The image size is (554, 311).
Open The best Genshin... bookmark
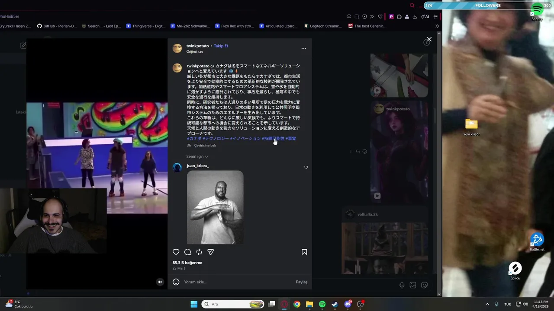pyautogui.click(x=367, y=26)
